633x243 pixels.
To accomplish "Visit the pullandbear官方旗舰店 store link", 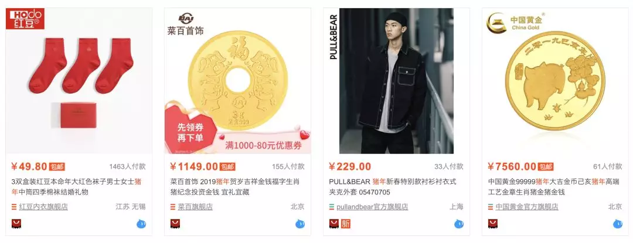I will point(372,207).
